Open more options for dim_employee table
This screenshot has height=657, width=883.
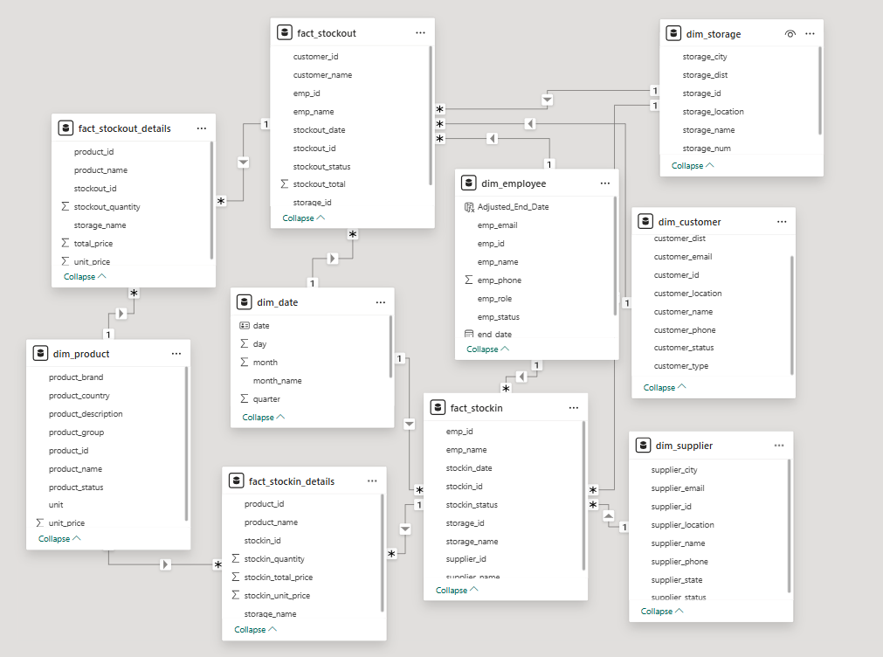604,183
